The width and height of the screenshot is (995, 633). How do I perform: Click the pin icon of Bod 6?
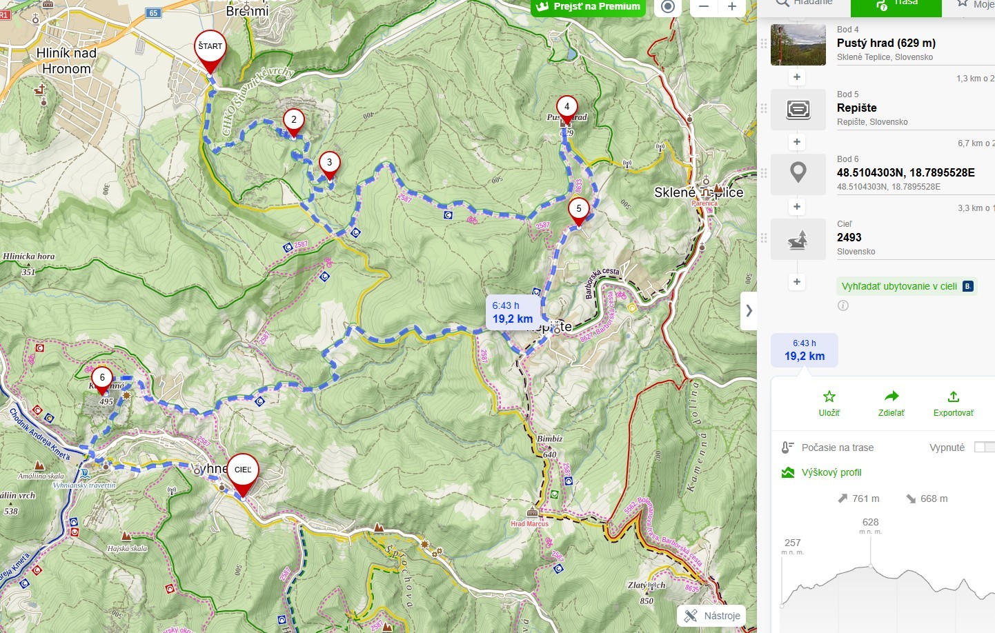[798, 174]
